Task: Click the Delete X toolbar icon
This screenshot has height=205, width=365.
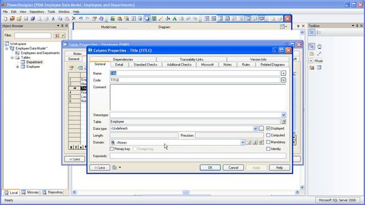Action: (x=74, y=18)
